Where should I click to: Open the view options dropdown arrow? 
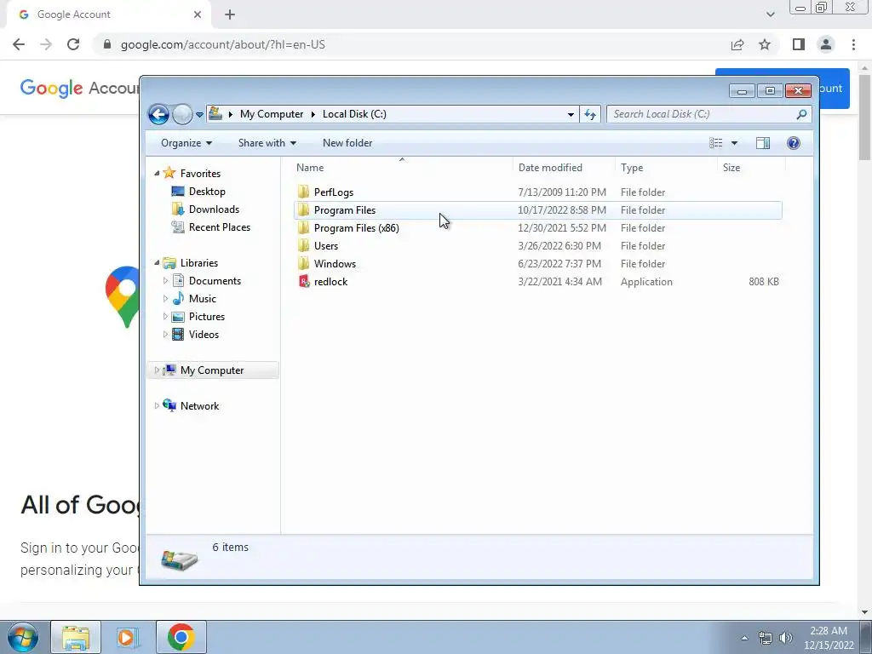coord(734,143)
